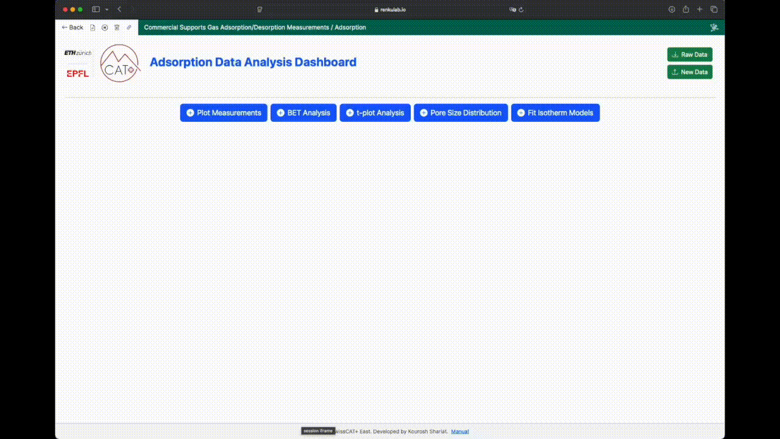Click the renkulab.io address bar
Screen dimensions: 780x439
(x=390, y=9)
